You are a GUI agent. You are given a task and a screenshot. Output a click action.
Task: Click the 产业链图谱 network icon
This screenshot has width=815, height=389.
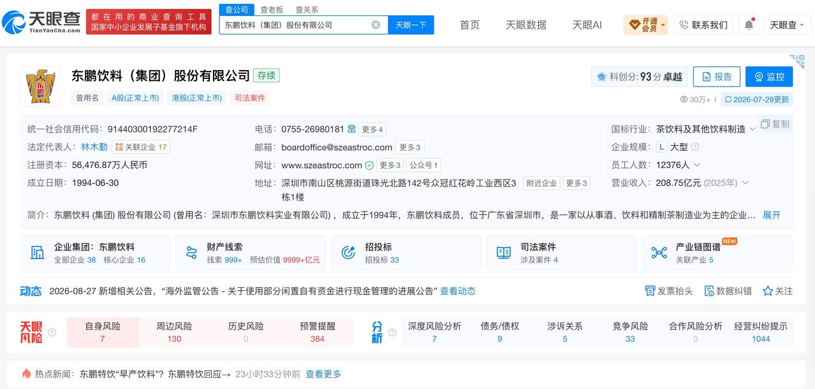[659, 252]
